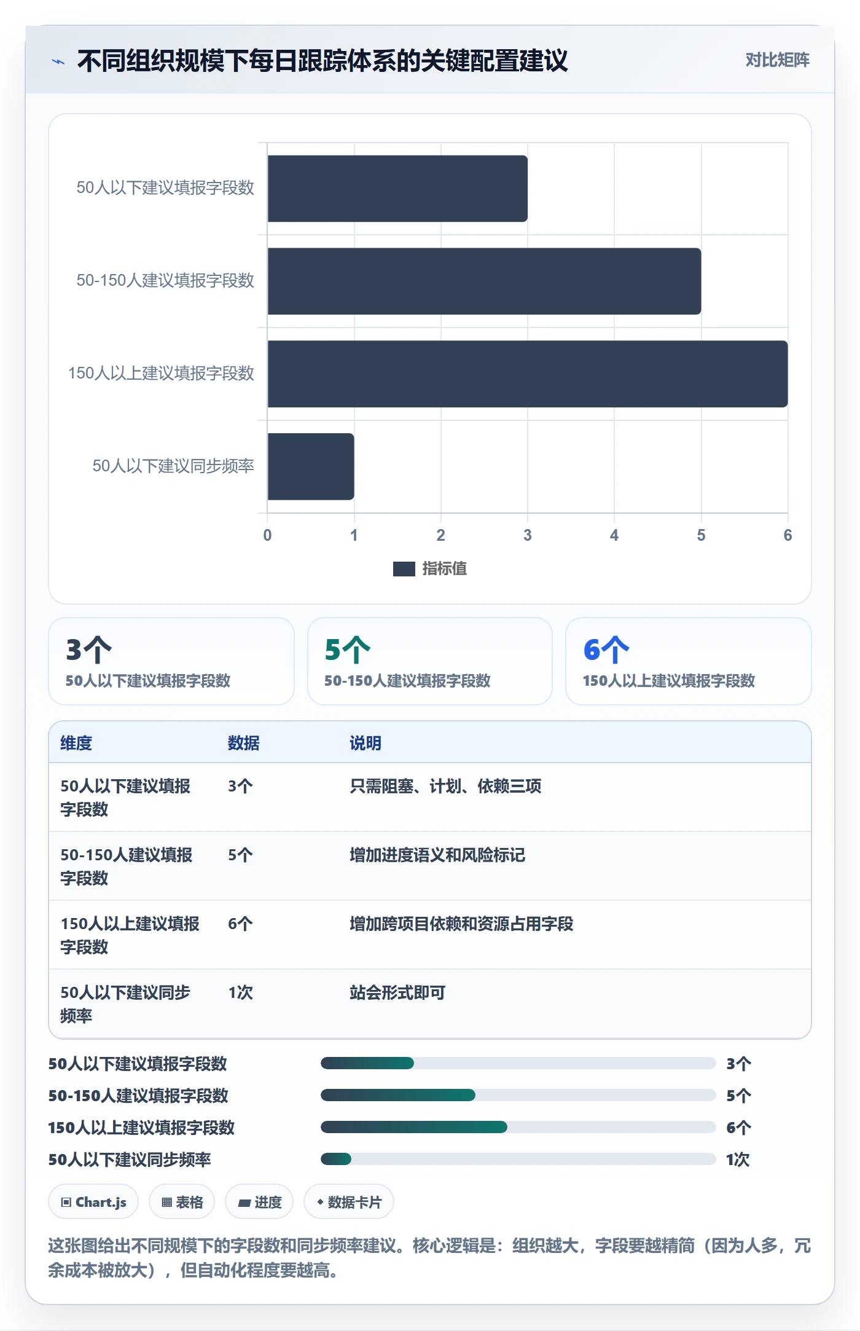Click progress bar for 50人以下建议同步频率
Screen dimensions: 860x1331
pos(518,1159)
